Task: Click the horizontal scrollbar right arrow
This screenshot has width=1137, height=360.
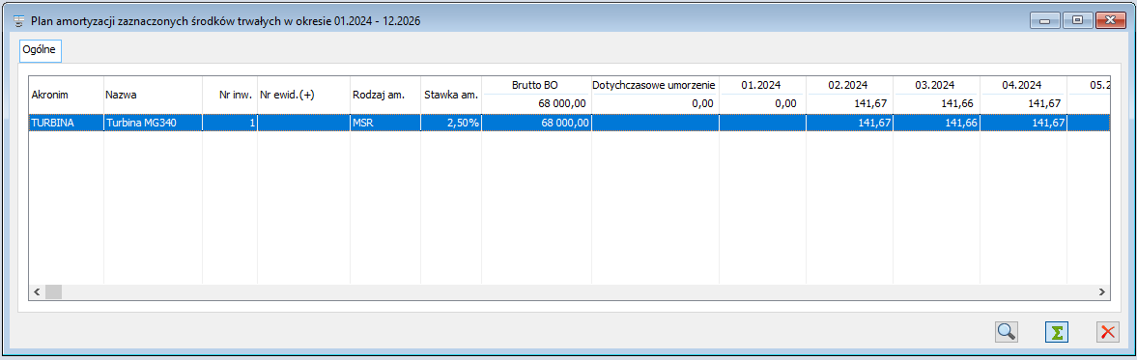Action: (x=1101, y=291)
